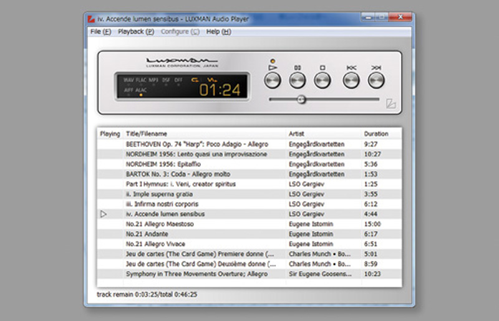
Task: Minimize the LUXMAN Audio Player window
Action: click(x=368, y=17)
